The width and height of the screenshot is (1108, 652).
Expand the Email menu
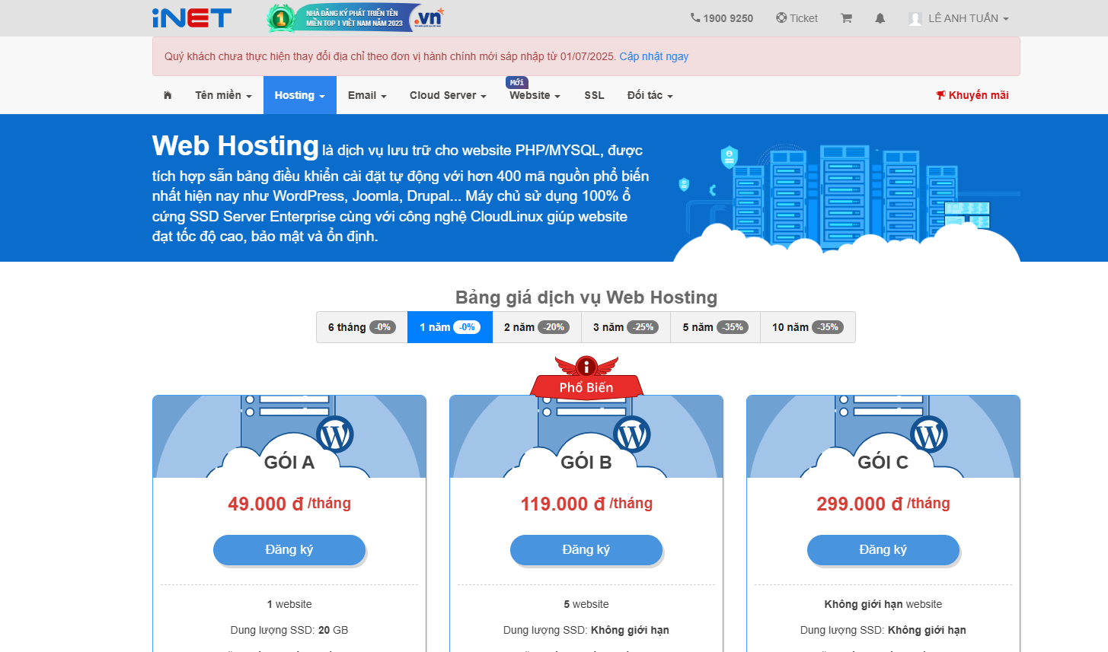[x=367, y=95]
